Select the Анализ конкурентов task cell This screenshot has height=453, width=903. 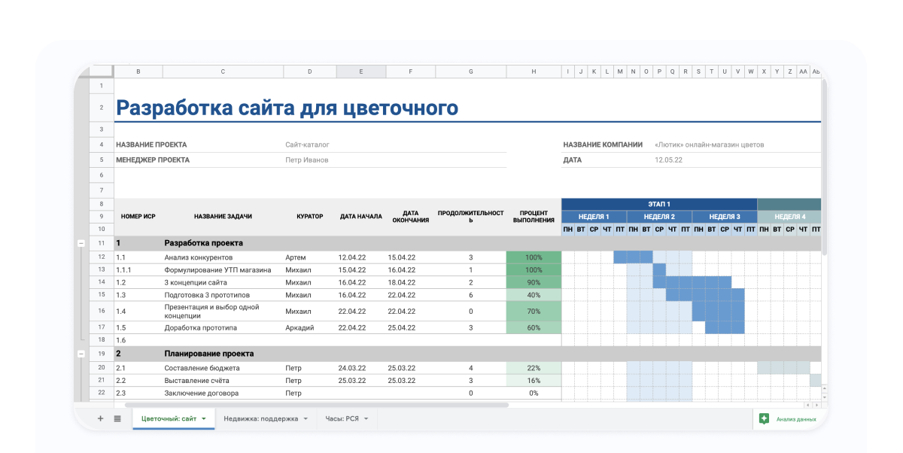[223, 257]
